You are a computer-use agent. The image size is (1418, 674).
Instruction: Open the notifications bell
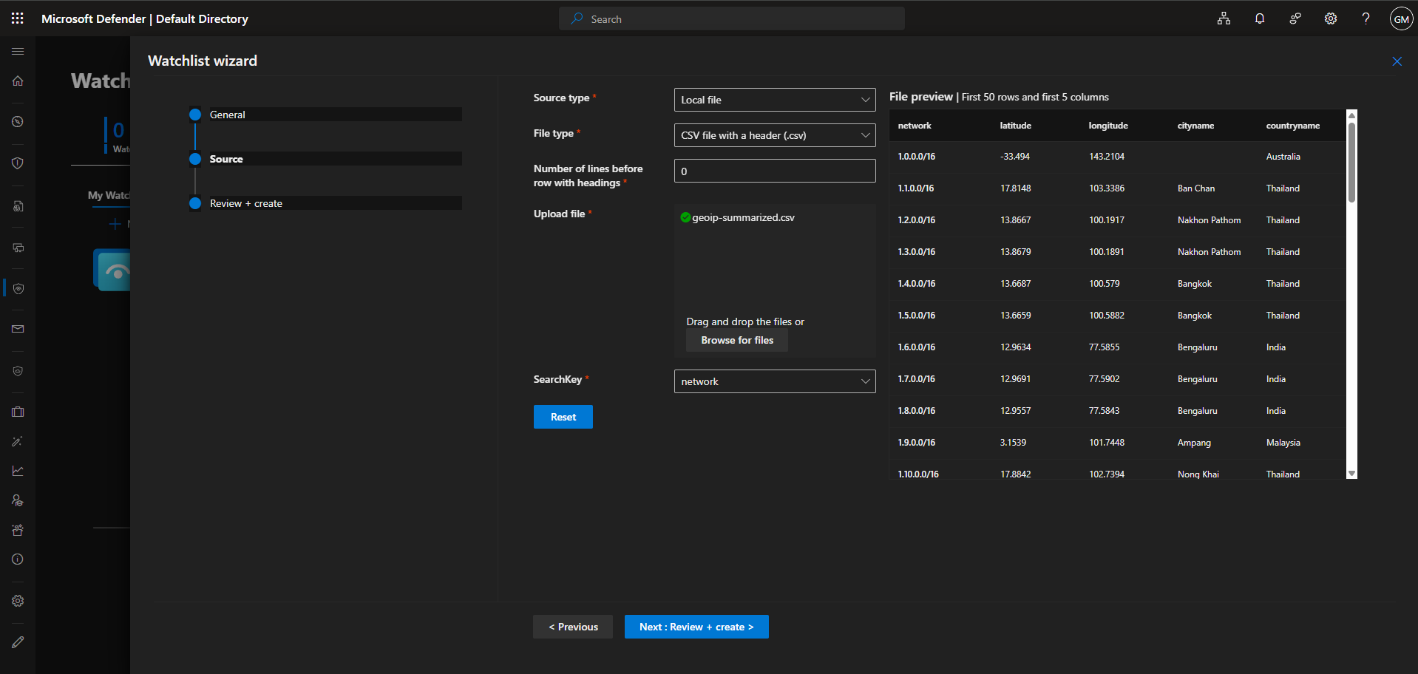click(x=1260, y=18)
